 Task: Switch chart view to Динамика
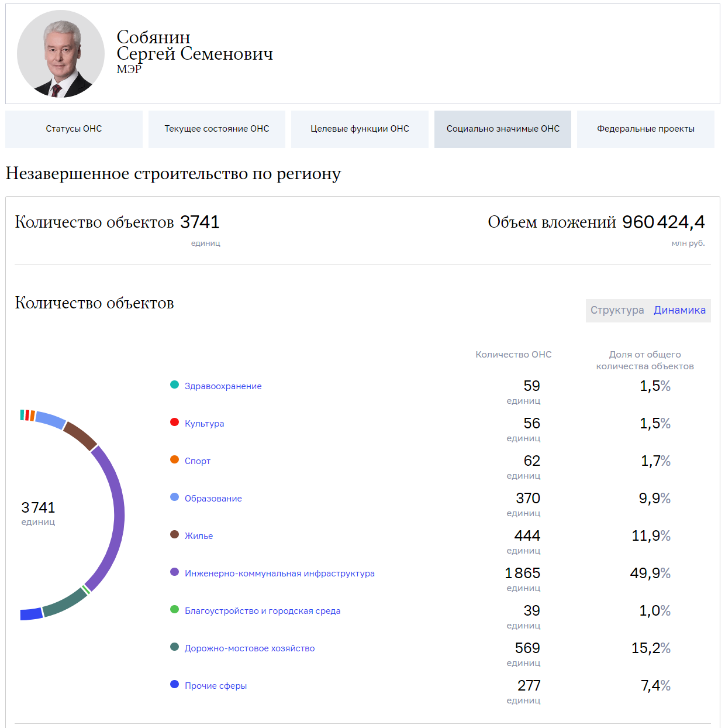679,310
